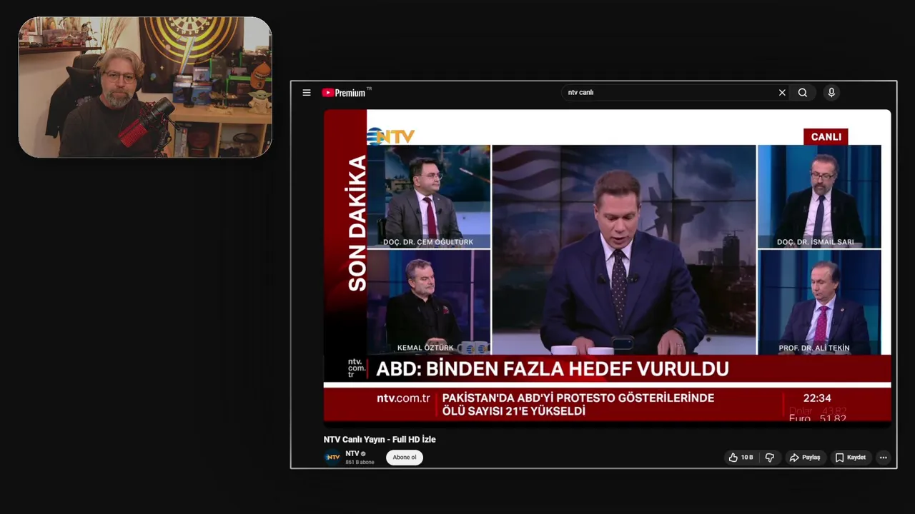This screenshot has height=514, width=915.
Task: Open NTV channel avatar
Action: (332, 458)
